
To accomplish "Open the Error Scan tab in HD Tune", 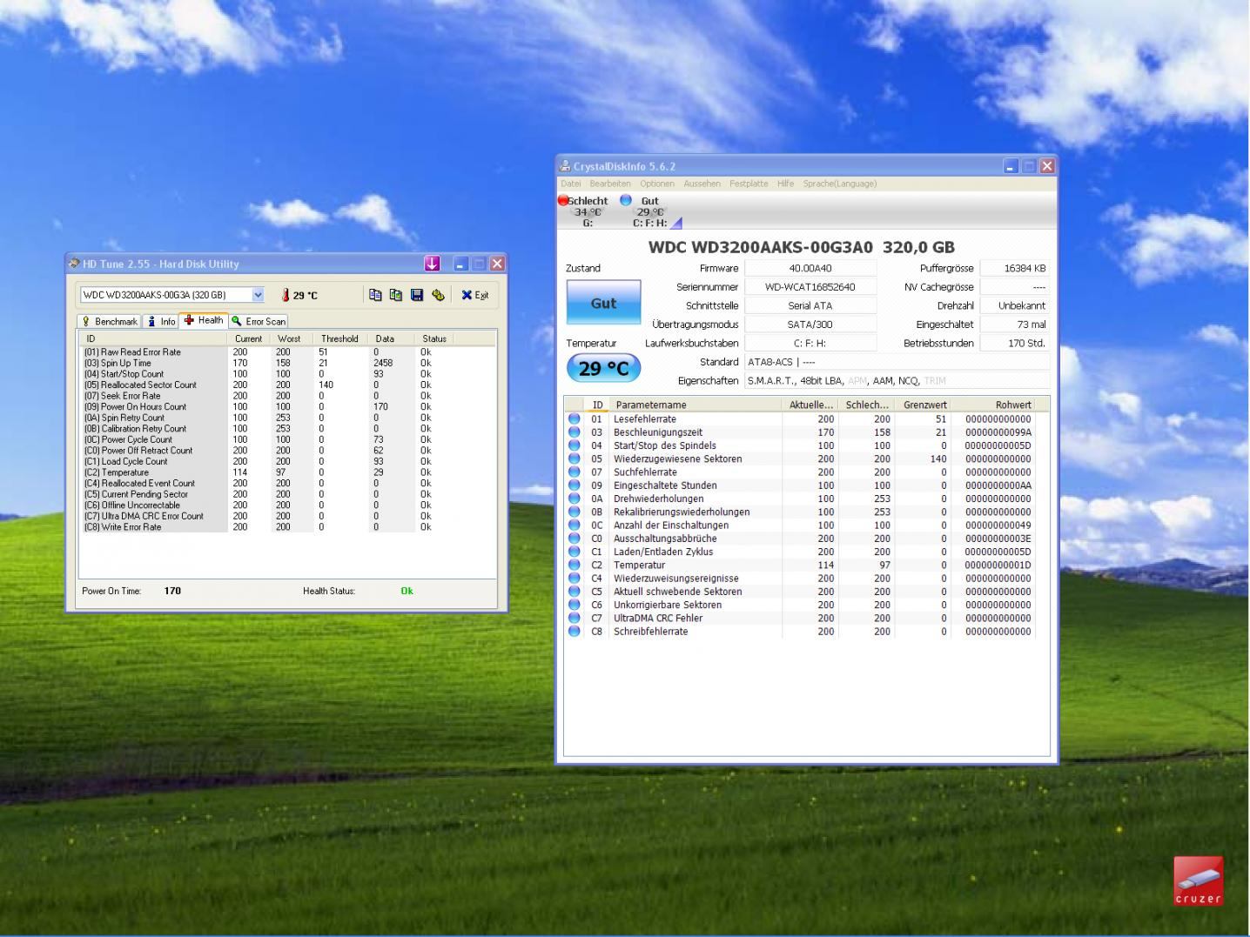I will 259,321.
